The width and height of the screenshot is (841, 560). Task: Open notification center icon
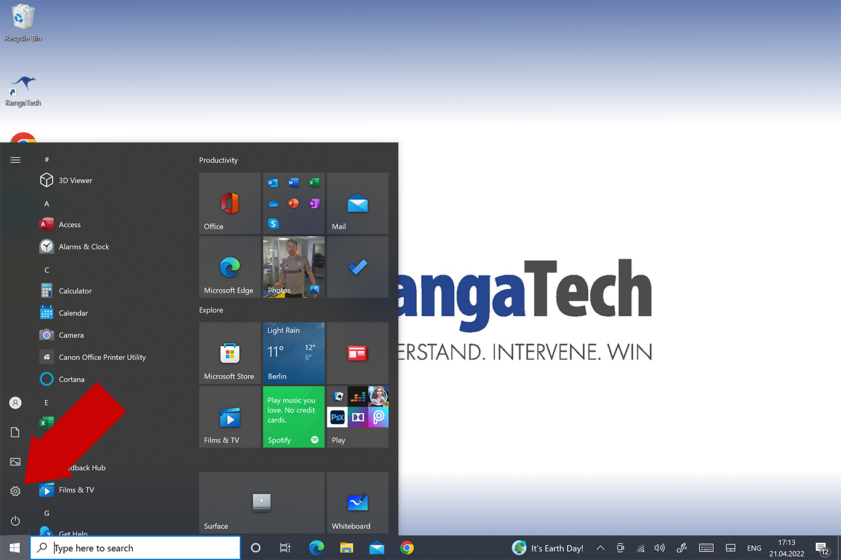pos(823,548)
